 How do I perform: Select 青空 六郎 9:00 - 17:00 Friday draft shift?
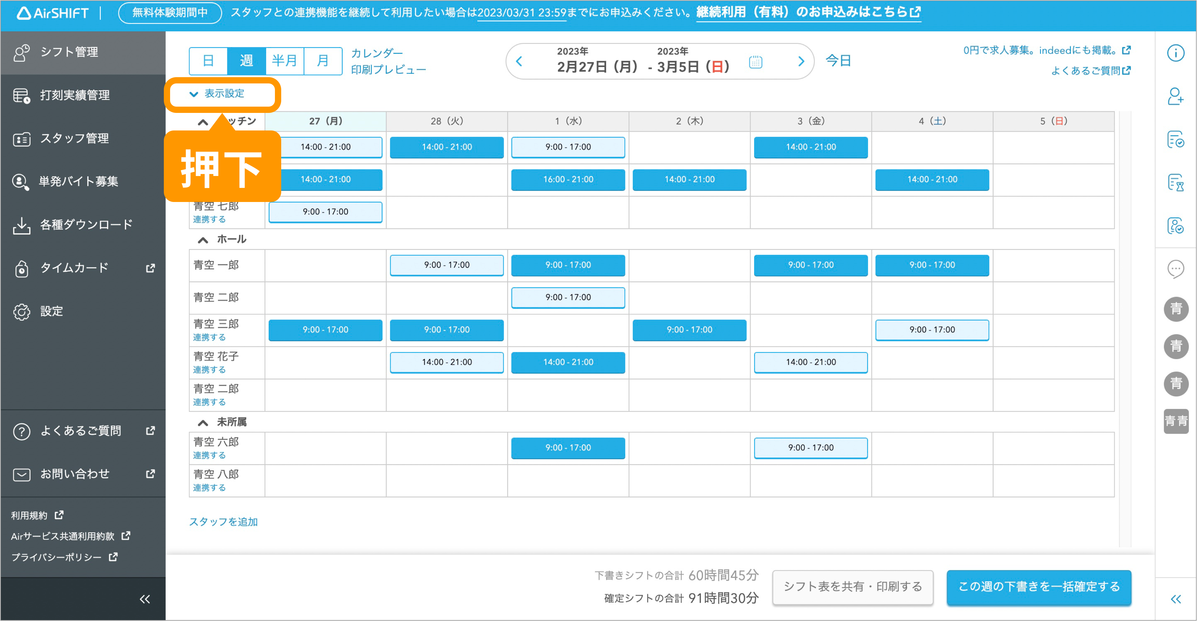point(810,448)
